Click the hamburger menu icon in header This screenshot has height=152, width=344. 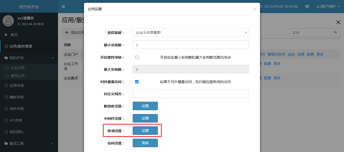pos(63,7)
